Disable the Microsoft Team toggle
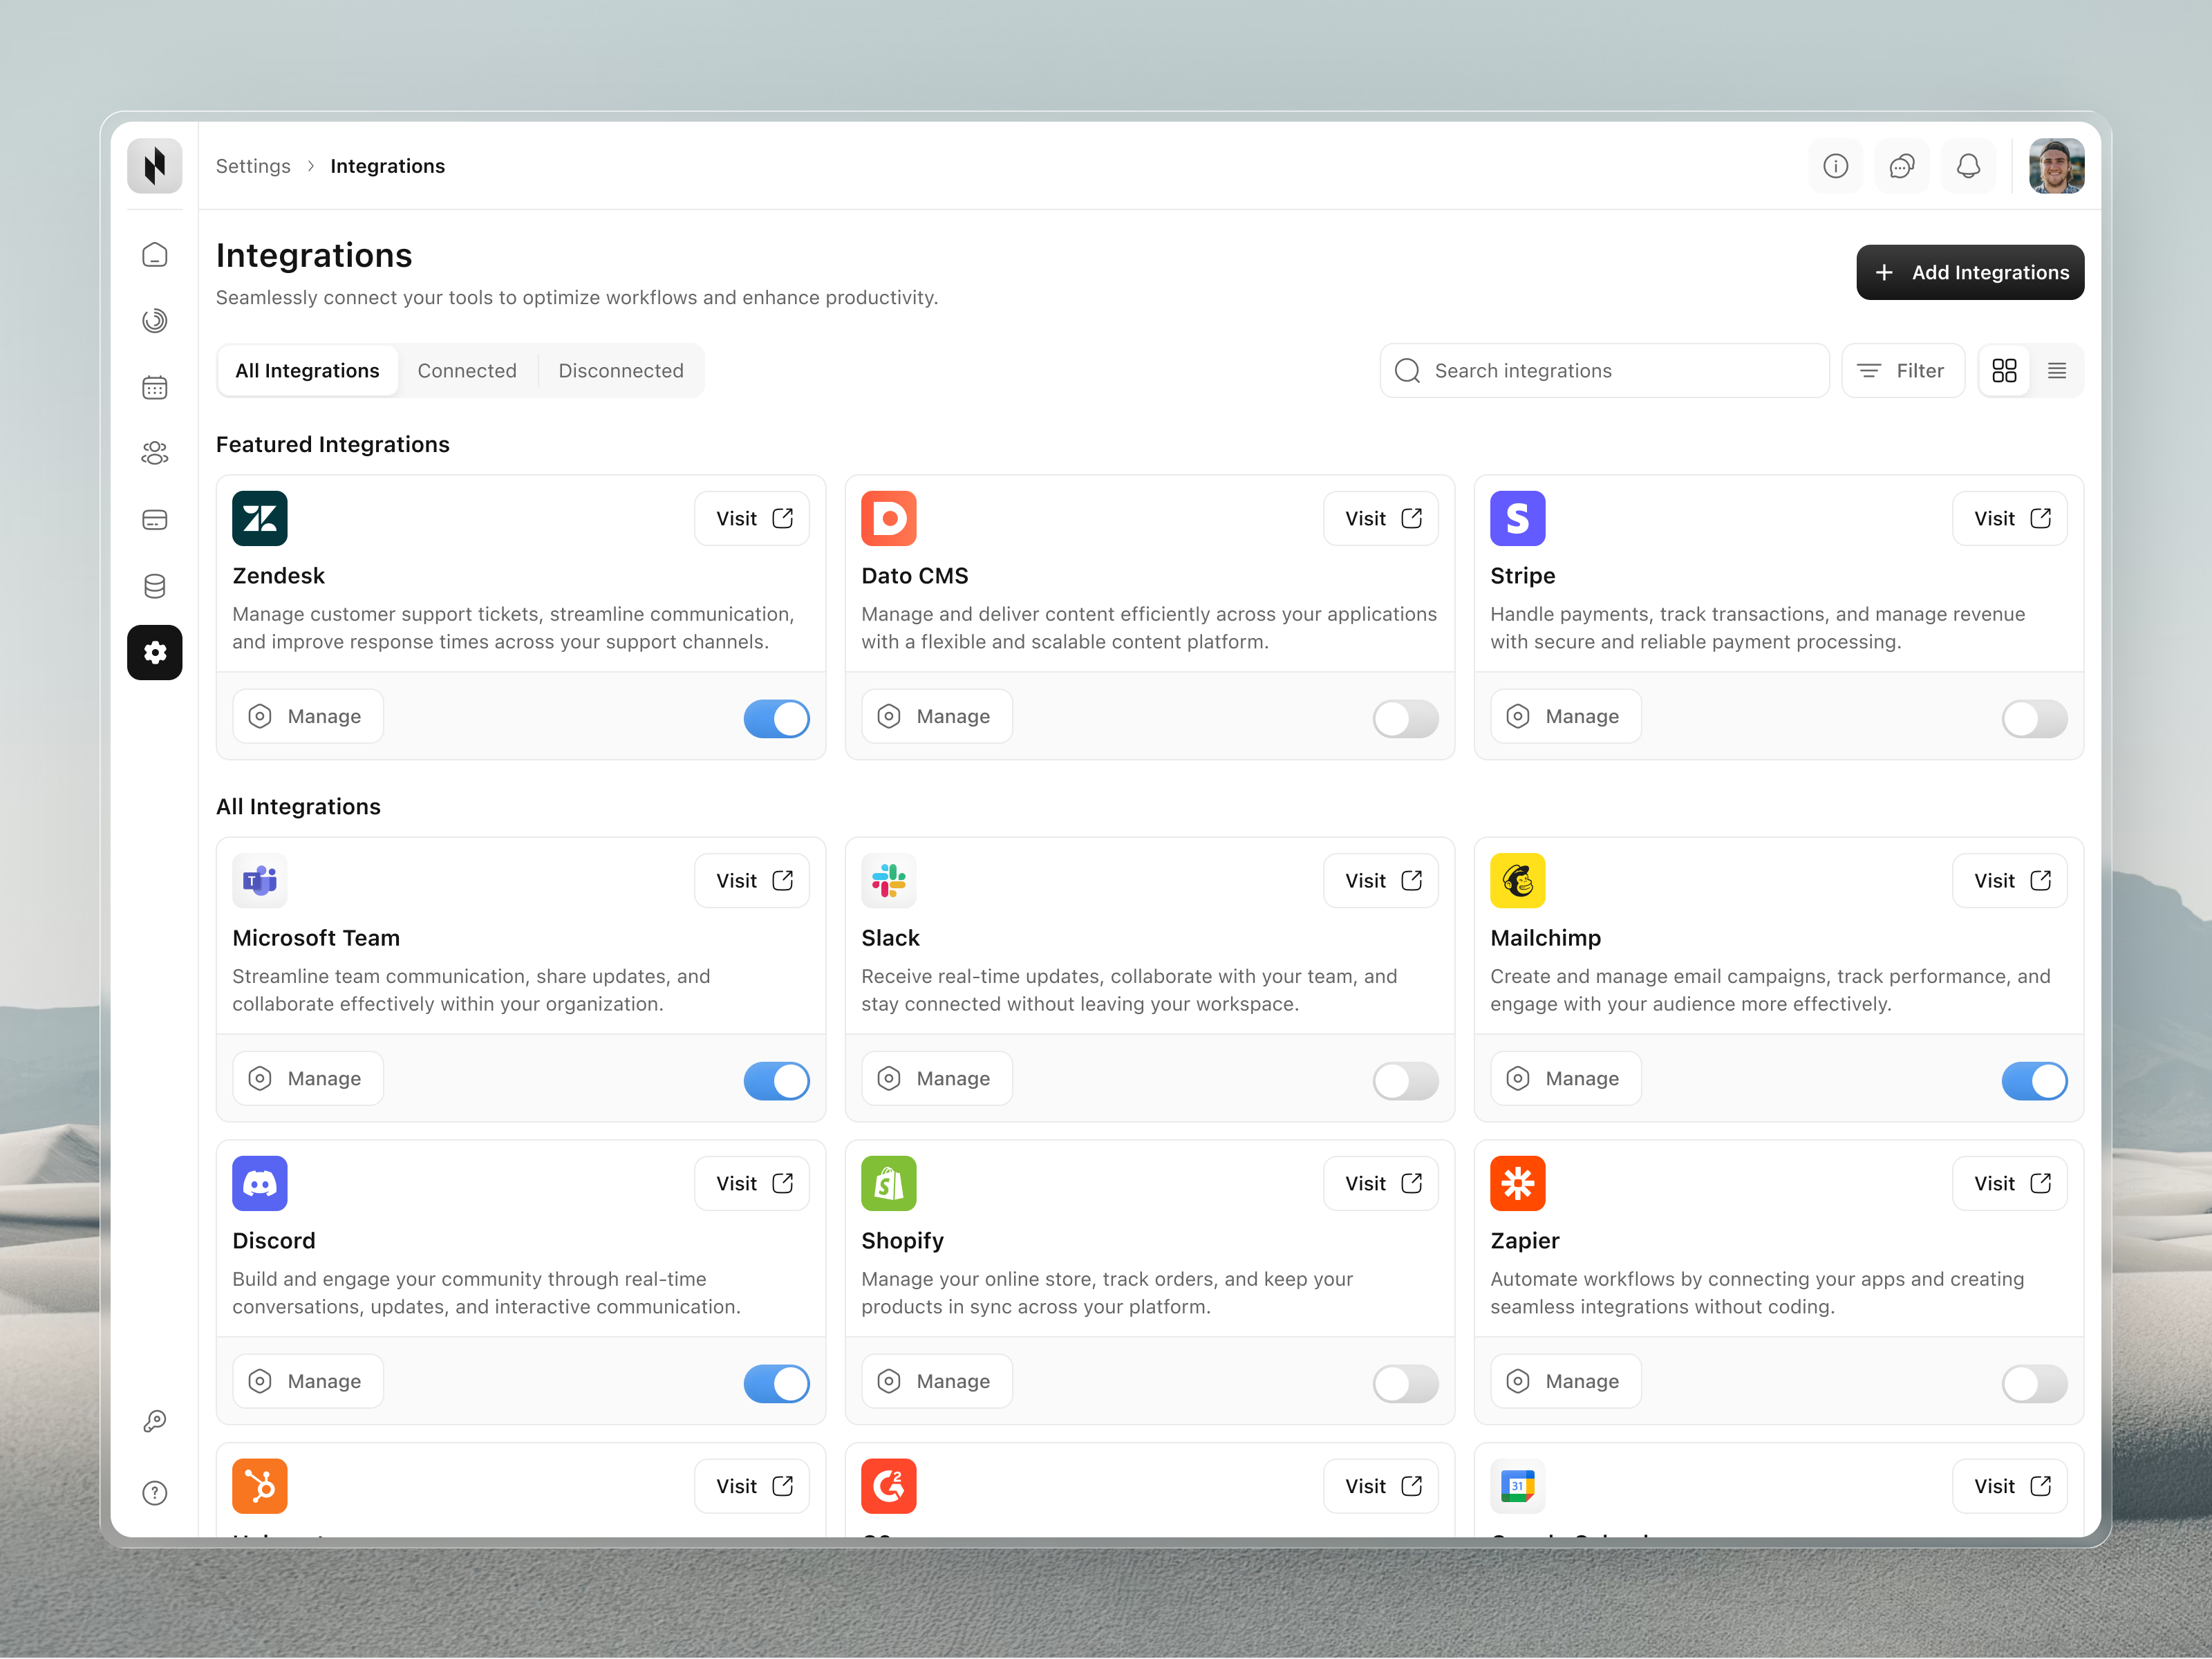The image size is (2212, 1659). pos(777,1081)
